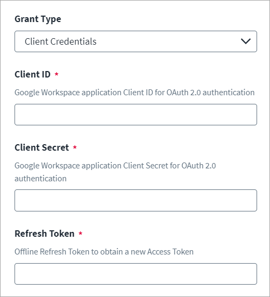Click the red asterisk beside Client ID
The image size is (270, 297).
click(x=56, y=74)
